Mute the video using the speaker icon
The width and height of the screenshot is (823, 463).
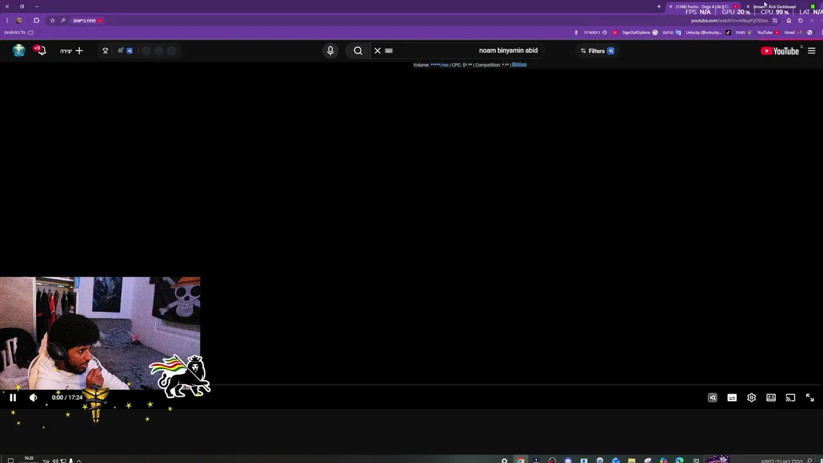click(x=33, y=397)
